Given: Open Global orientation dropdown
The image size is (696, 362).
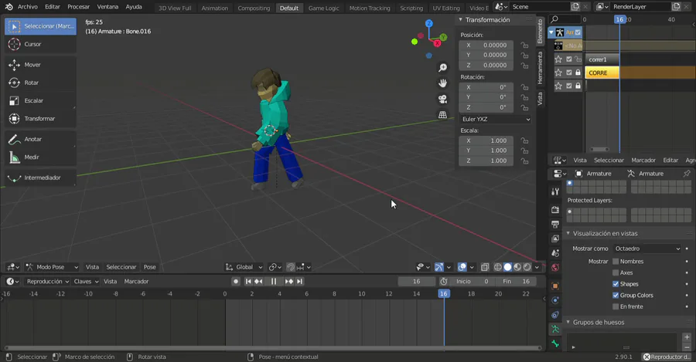Looking at the screenshot, I should coord(244,267).
